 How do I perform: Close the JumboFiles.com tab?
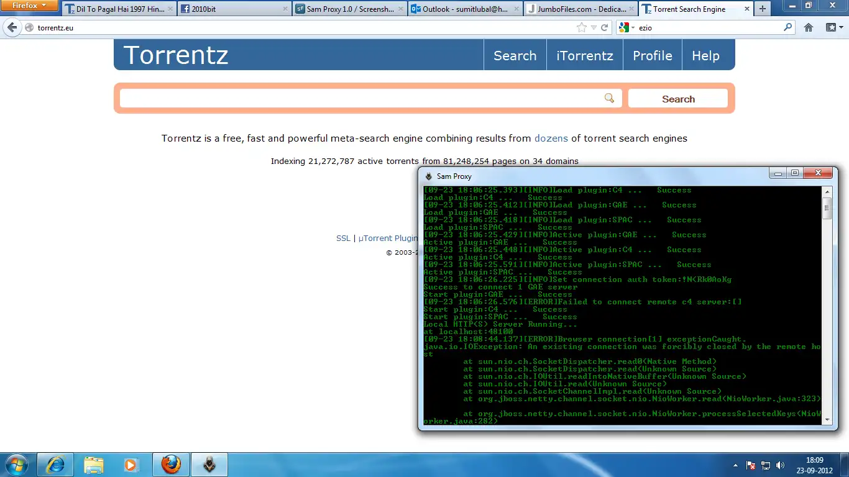(632, 9)
